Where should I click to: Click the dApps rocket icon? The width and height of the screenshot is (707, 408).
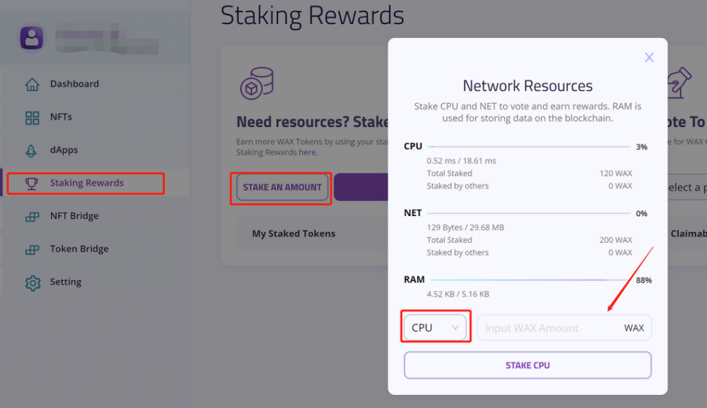pyautogui.click(x=32, y=150)
